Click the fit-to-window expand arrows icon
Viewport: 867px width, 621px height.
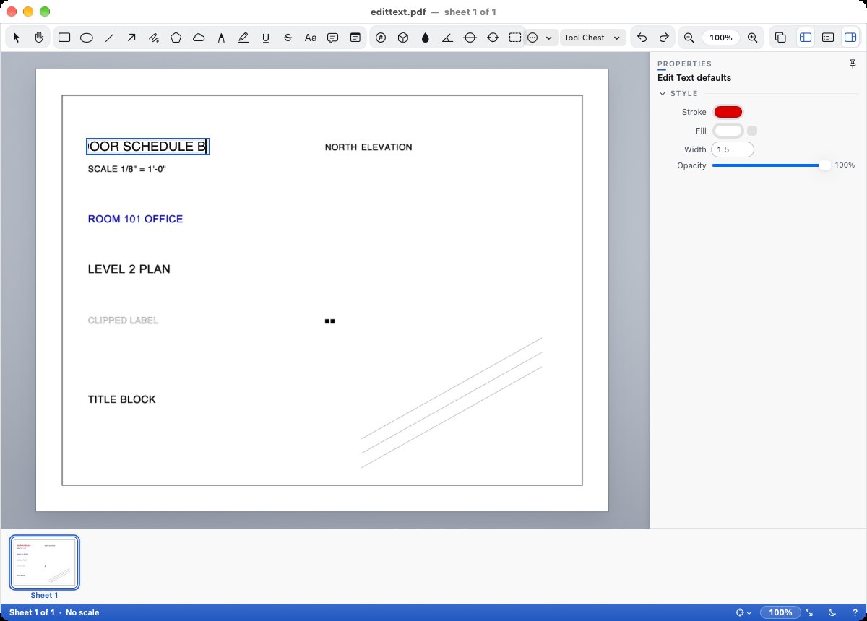tap(809, 612)
